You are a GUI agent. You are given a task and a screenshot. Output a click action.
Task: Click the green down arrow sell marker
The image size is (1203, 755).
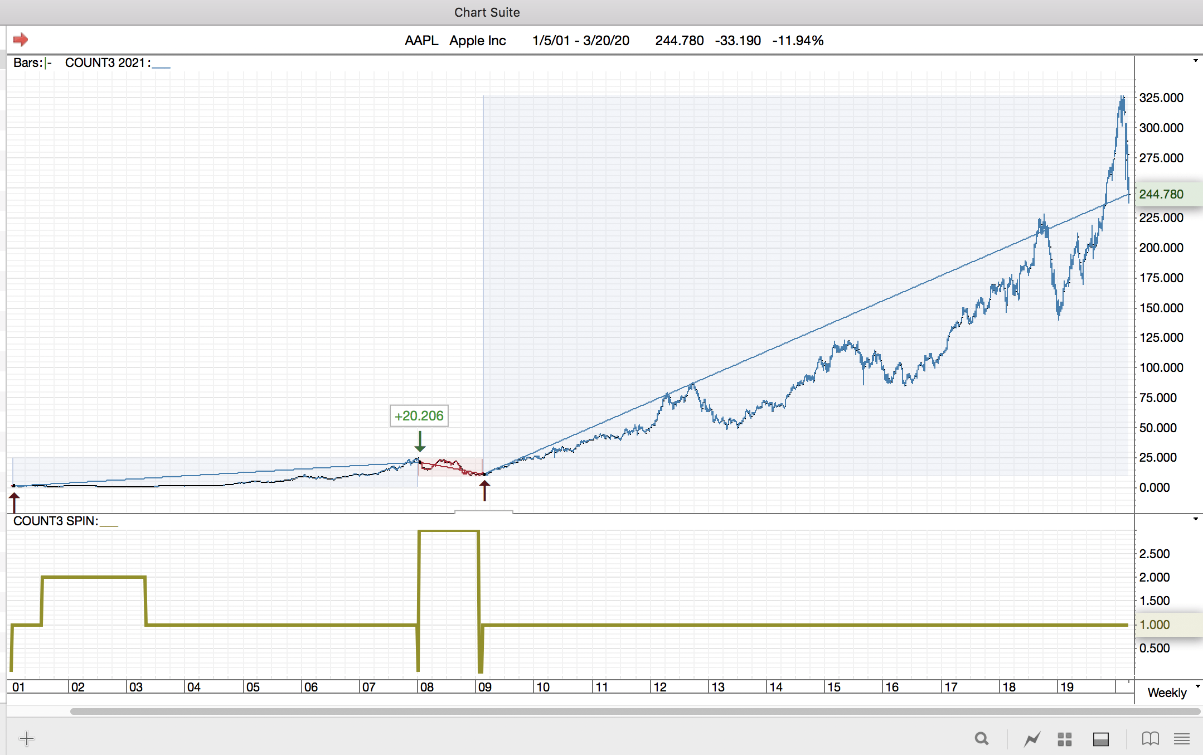point(420,442)
